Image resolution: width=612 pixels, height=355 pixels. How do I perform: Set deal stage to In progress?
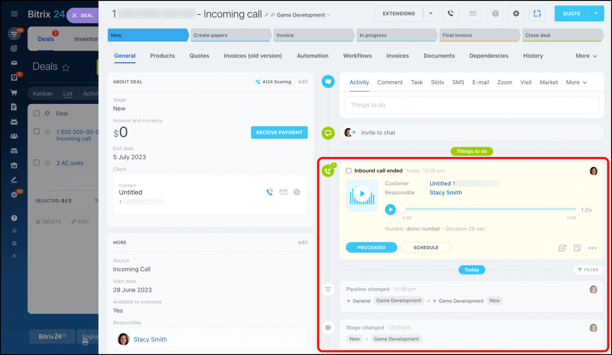coord(397,35)
